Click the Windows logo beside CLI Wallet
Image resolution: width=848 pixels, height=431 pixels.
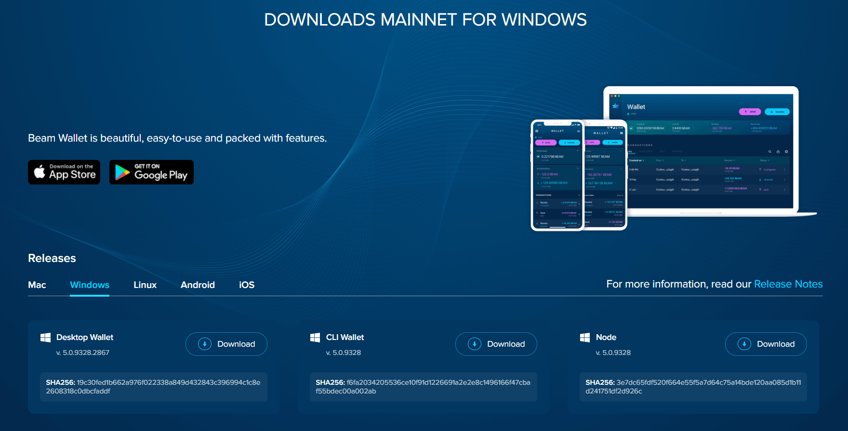[315, 338]
